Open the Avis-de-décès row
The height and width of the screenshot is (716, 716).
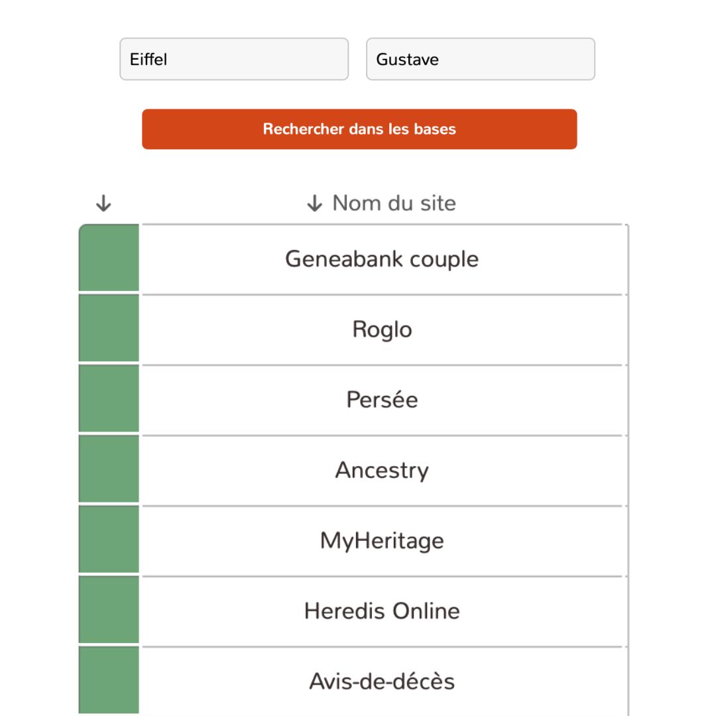(x=382, y=682)
